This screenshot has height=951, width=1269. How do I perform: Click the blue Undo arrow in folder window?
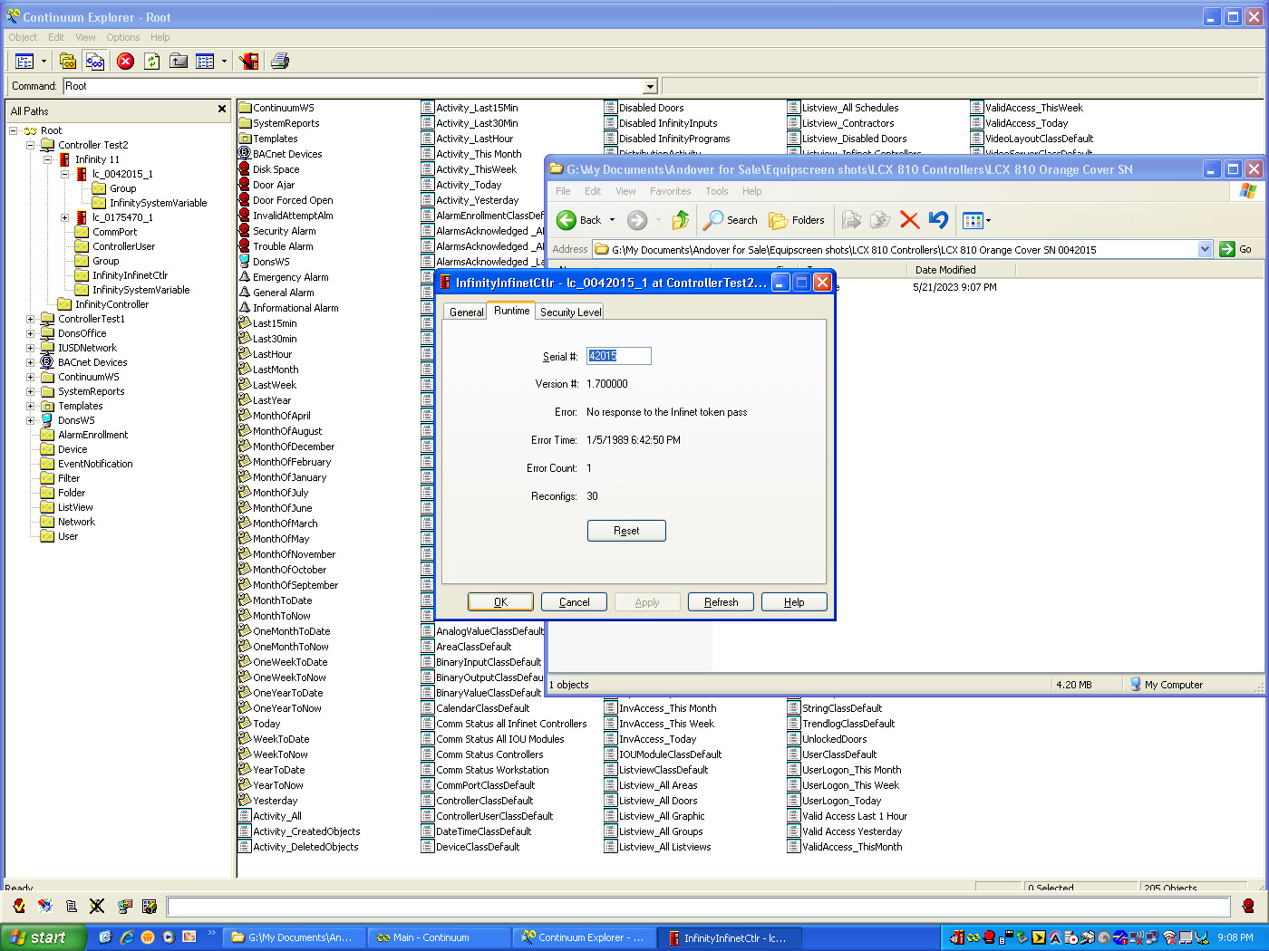[x=938, y=220]
